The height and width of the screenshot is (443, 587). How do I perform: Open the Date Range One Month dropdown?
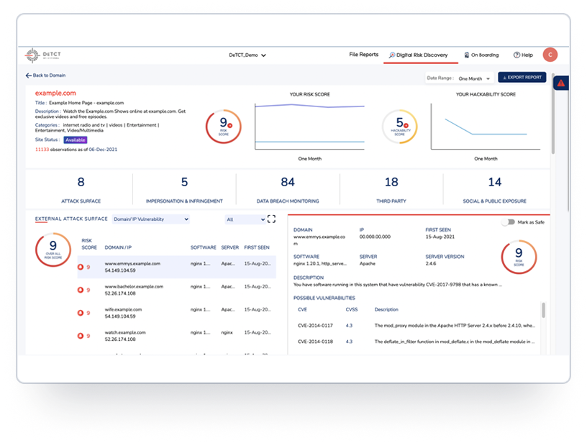(474, 78)
